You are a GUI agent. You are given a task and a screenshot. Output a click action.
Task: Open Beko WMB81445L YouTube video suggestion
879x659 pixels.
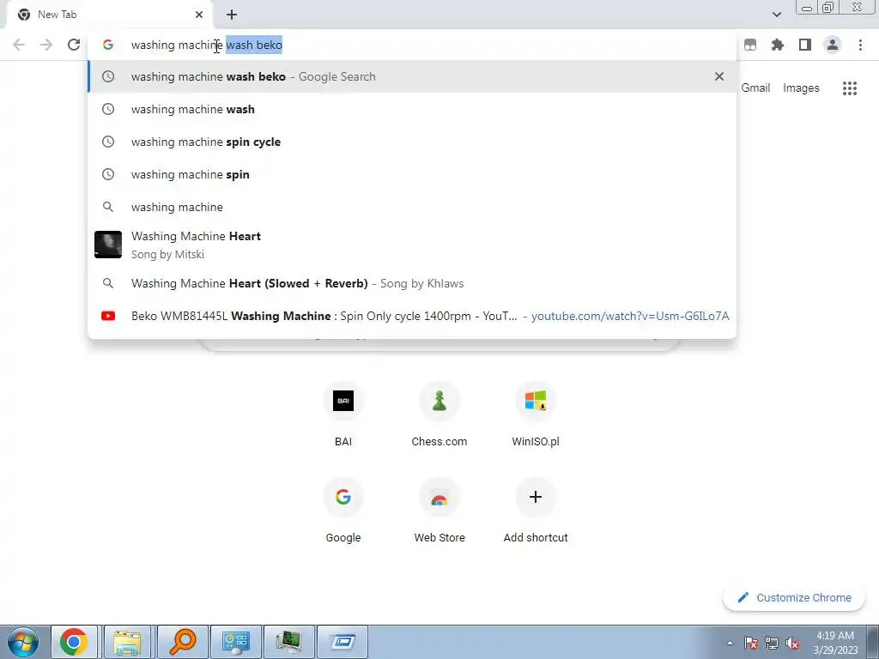[412, 316]
